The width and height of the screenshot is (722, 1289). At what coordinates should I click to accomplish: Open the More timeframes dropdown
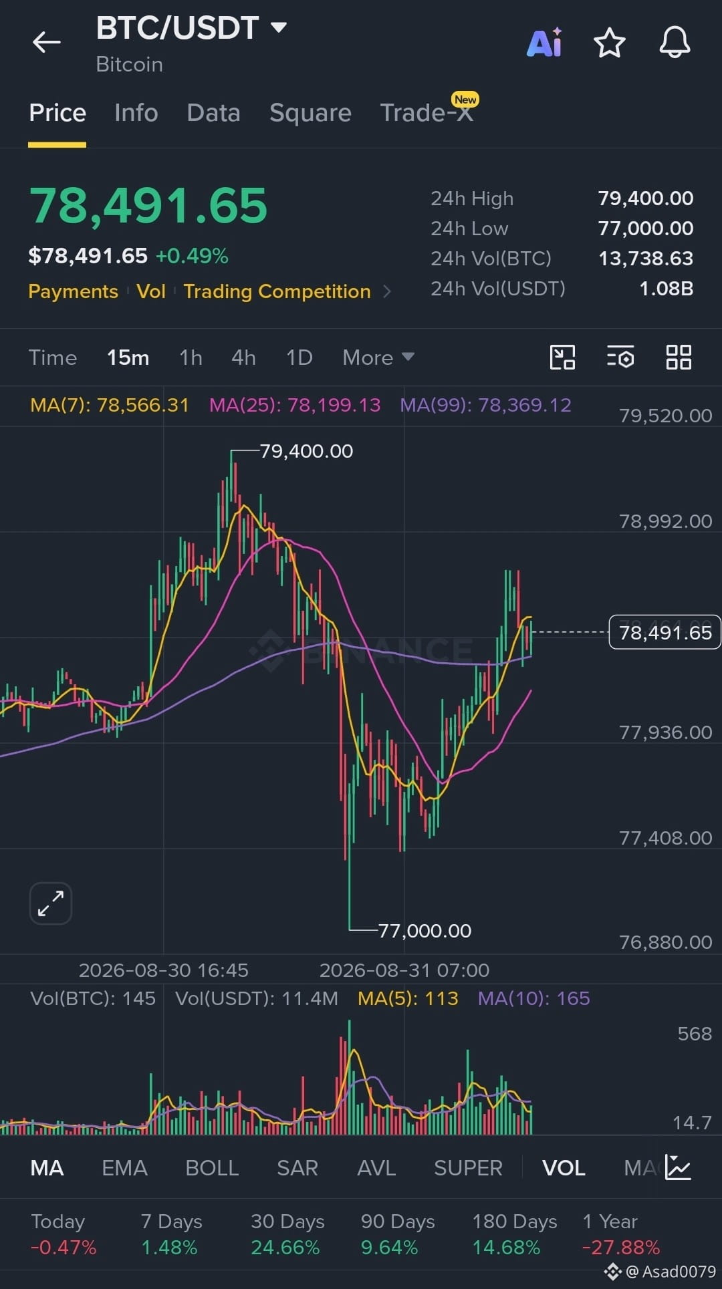click(x=378, y=357)
